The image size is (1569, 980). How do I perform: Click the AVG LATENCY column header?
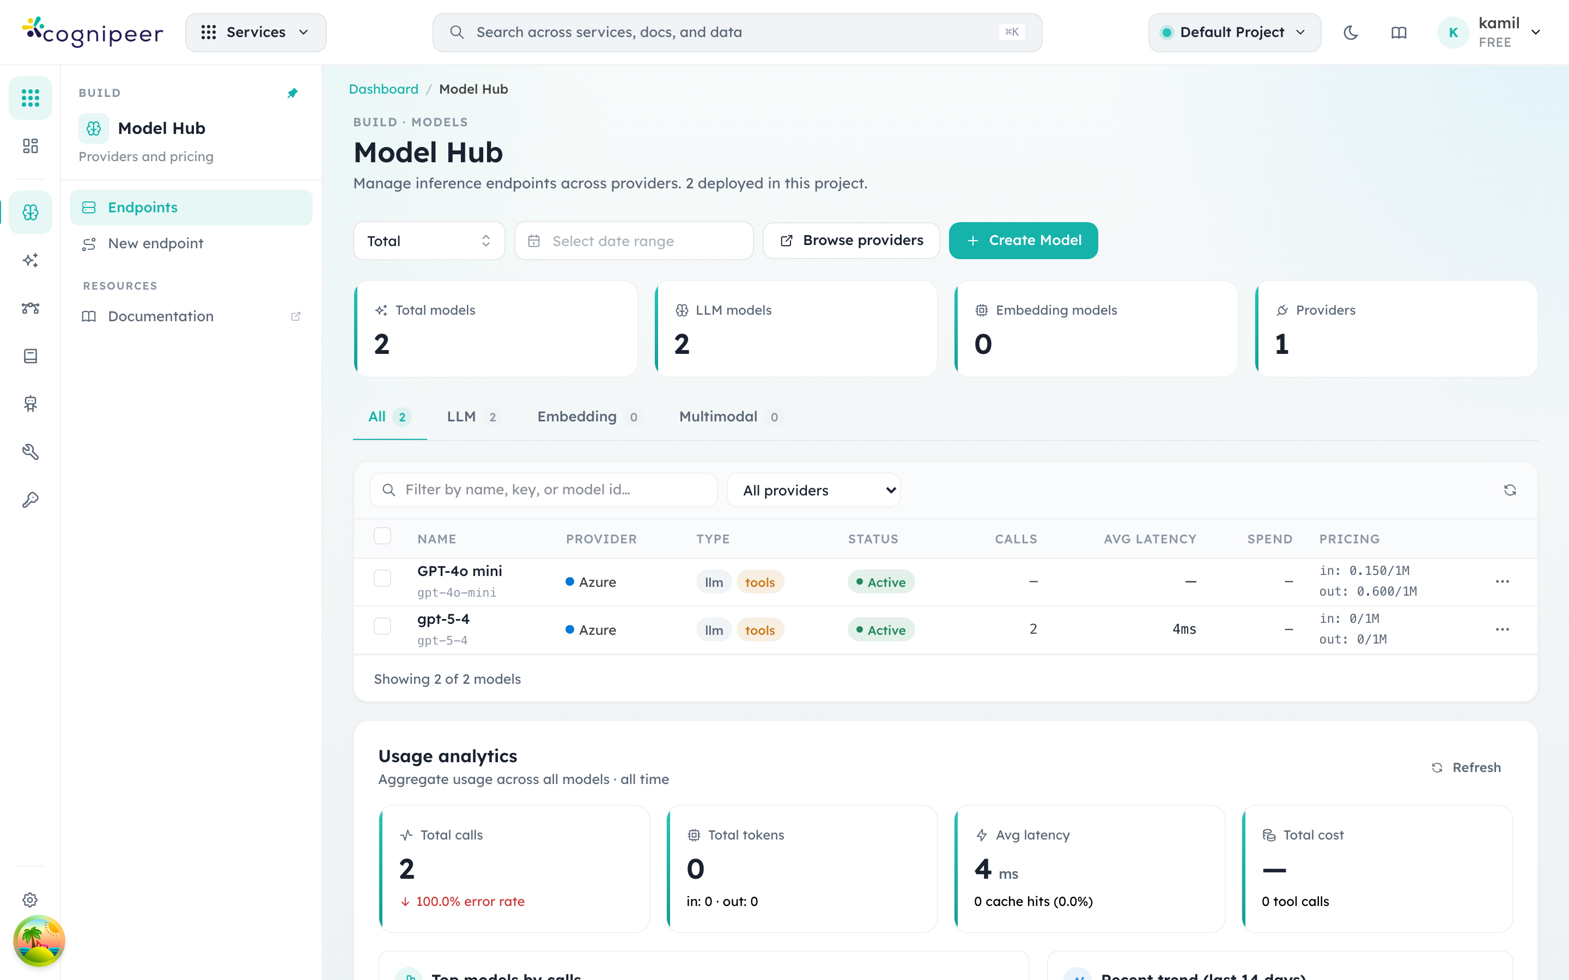click(x=1150, y=539)
